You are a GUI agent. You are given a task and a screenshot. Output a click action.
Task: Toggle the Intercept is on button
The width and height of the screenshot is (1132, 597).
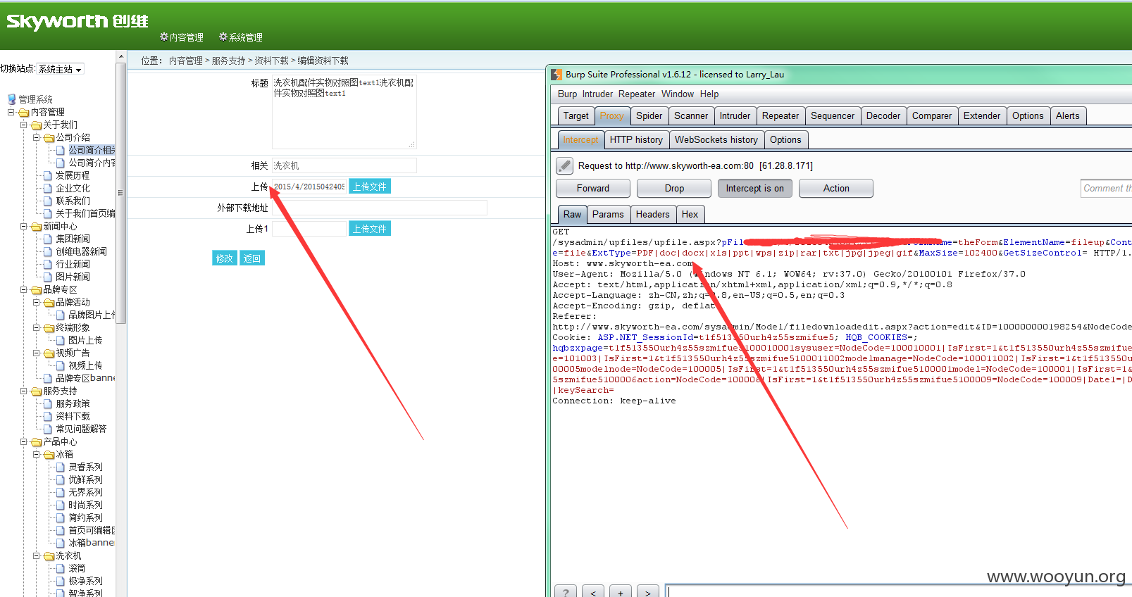coord(755,188)
